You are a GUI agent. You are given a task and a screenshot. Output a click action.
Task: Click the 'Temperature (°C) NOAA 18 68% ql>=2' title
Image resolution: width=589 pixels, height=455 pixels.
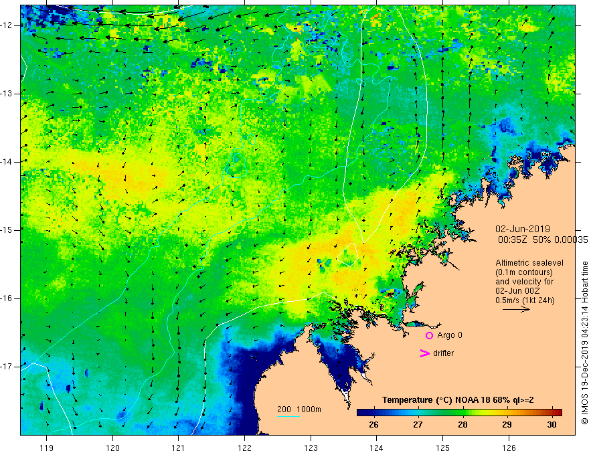tap(458, 400)
